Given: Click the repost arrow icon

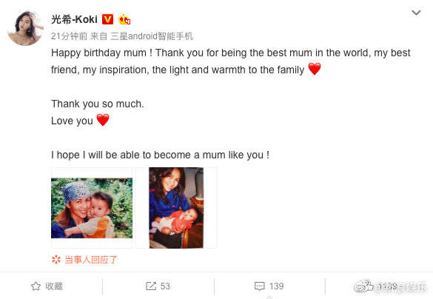Looking at the screenshot, I should click(151, 286).
